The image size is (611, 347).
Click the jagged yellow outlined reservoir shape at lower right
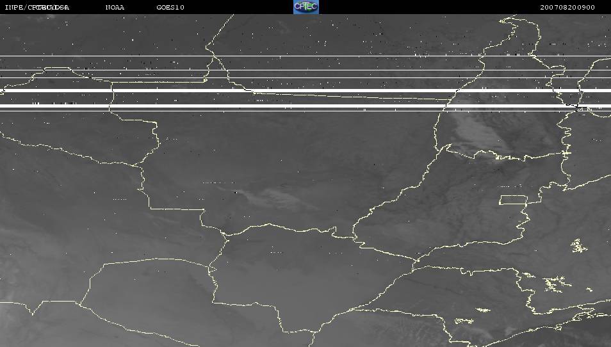coord(556,282)
